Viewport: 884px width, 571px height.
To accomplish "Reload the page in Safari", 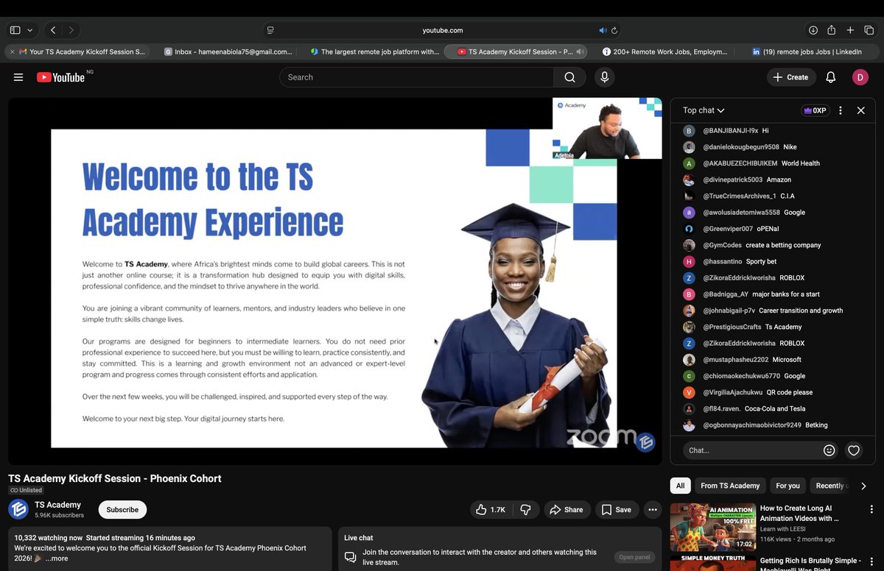I will 614,30.
